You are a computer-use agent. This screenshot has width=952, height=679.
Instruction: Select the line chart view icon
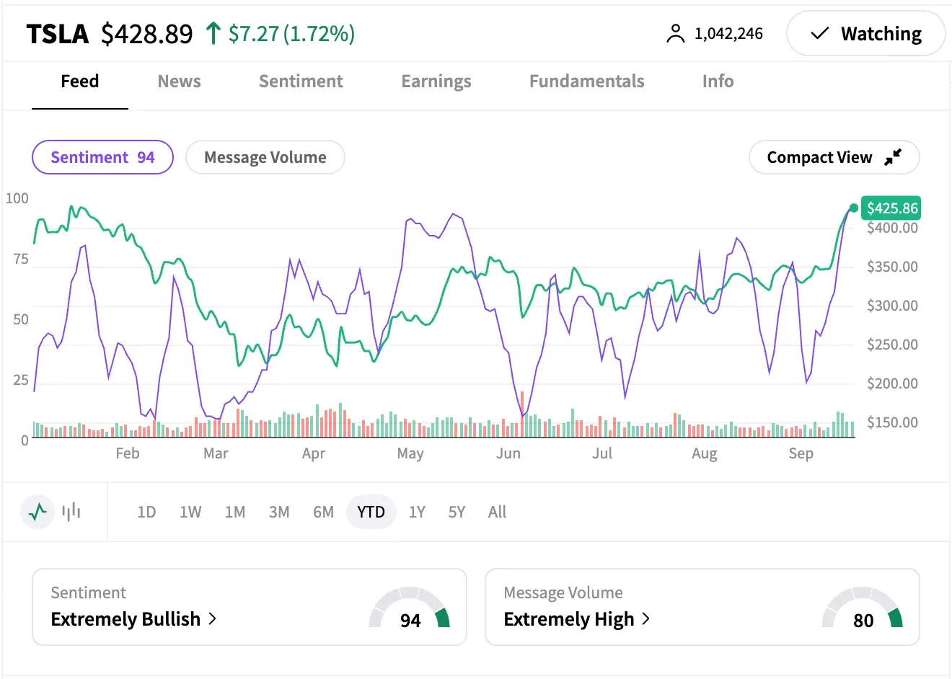click(x=38, y=512)
